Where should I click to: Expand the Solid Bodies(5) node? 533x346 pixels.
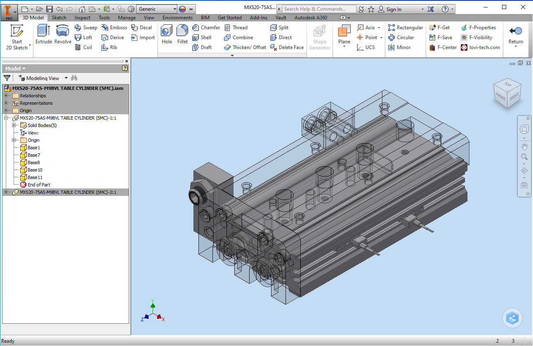(14, 125)
